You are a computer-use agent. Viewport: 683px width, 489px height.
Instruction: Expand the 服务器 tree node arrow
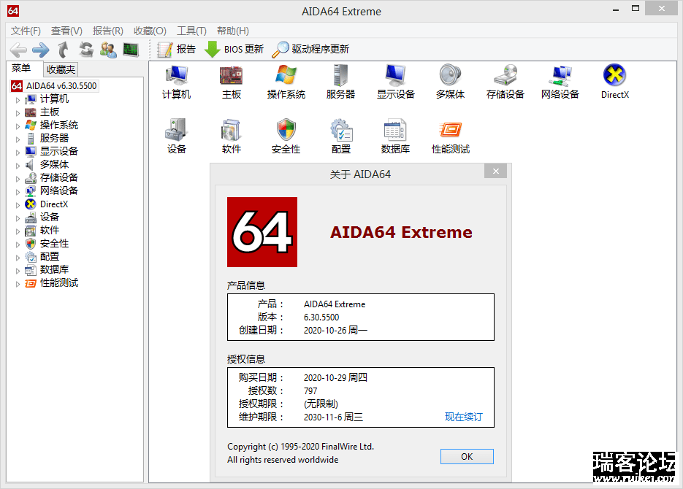point(18,139)
